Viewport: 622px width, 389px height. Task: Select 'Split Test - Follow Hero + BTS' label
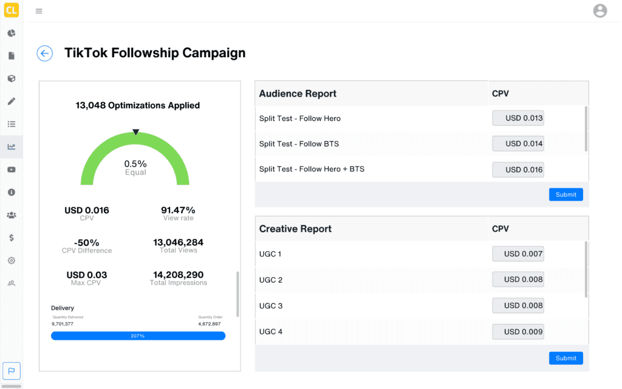[312, 169]
